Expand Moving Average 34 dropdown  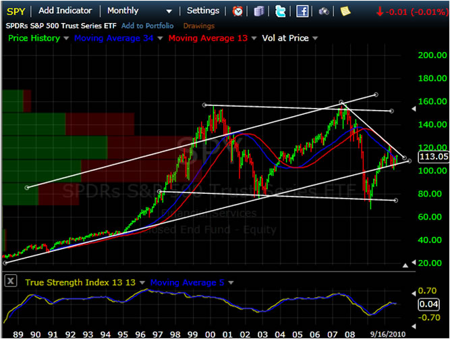coord(160,38)
